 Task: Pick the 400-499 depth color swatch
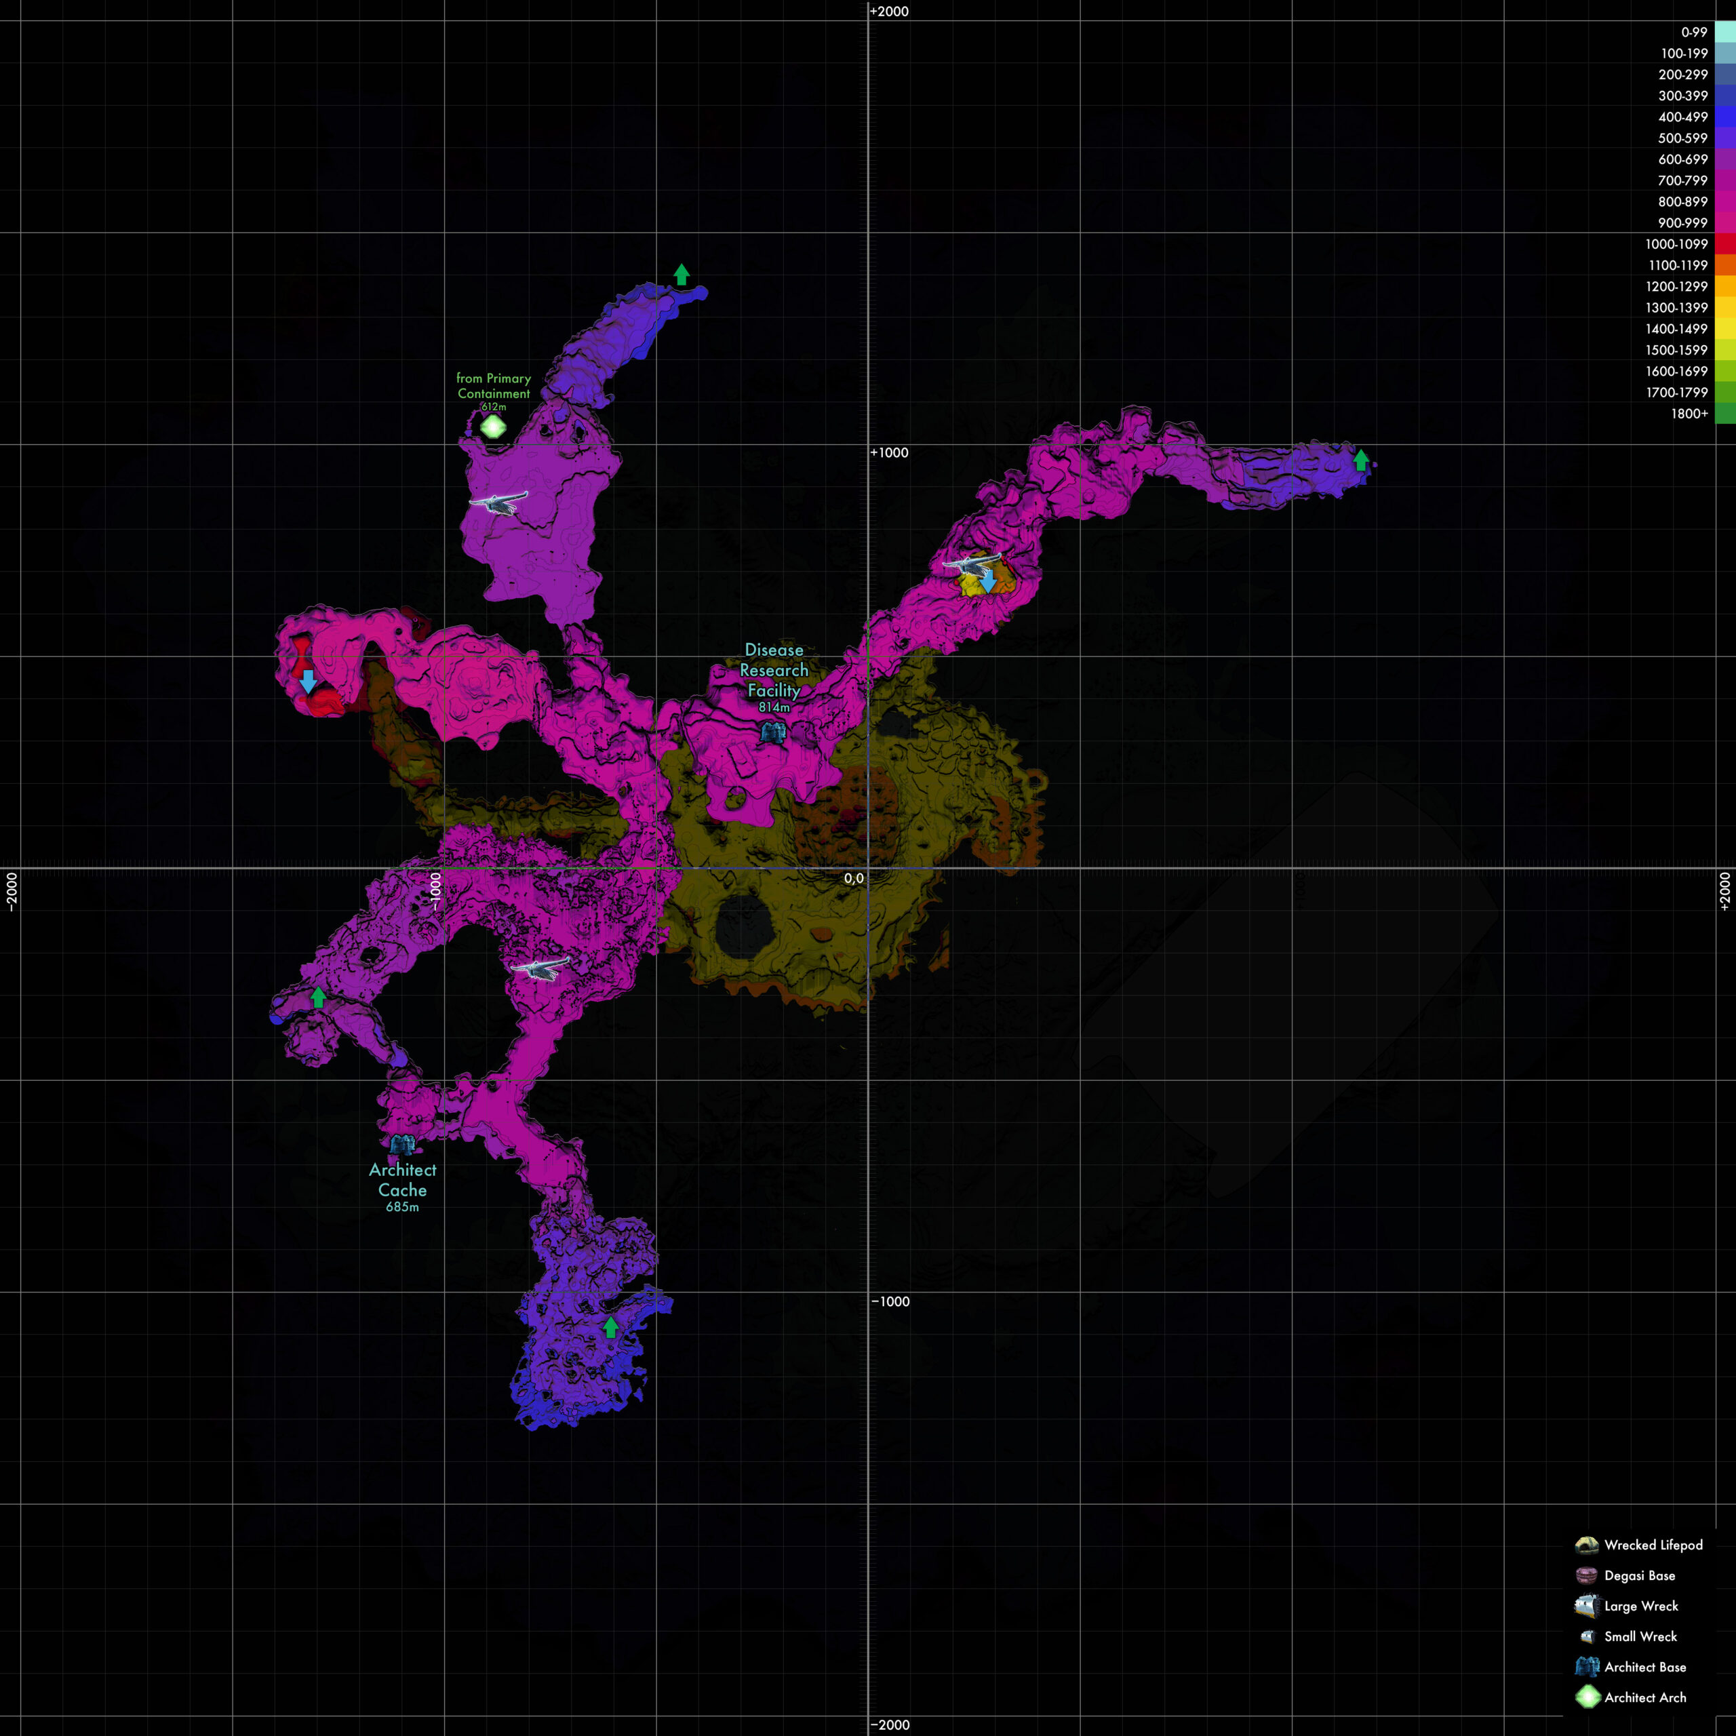[1725, 117]
